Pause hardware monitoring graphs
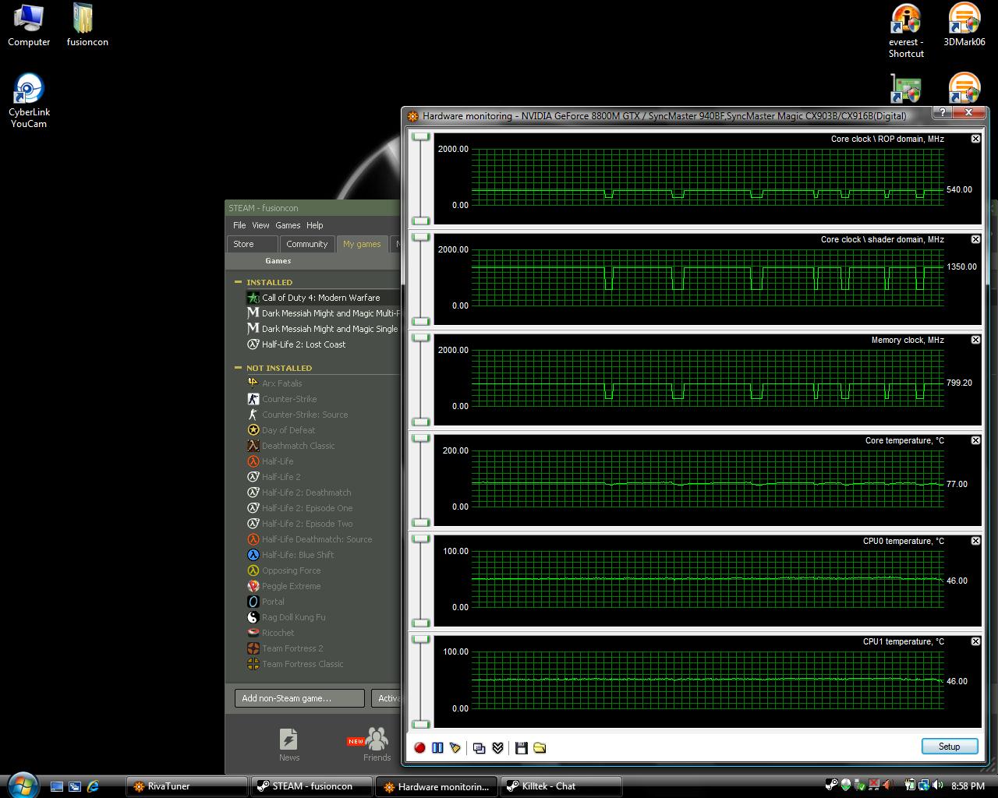Screen dimensions: 998x798 pyautogui.click(x=437, y=747)
